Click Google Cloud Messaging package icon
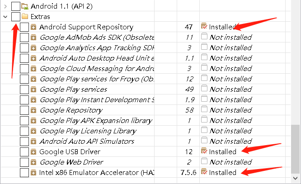301x184 pixels. 33,69
